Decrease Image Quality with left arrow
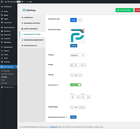The width and height of the screenshot is (140, 129). point(72,107)
